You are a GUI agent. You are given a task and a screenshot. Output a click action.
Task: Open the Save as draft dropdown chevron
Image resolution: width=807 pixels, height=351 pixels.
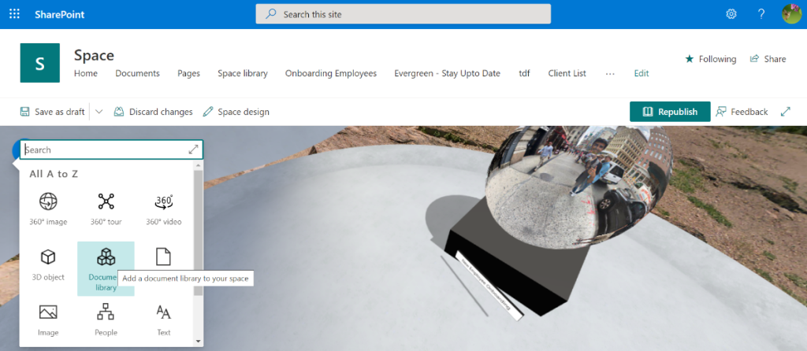pos(99,112)
